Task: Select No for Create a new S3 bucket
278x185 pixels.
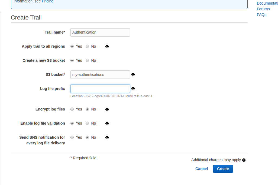Action: tap(87, 60)
